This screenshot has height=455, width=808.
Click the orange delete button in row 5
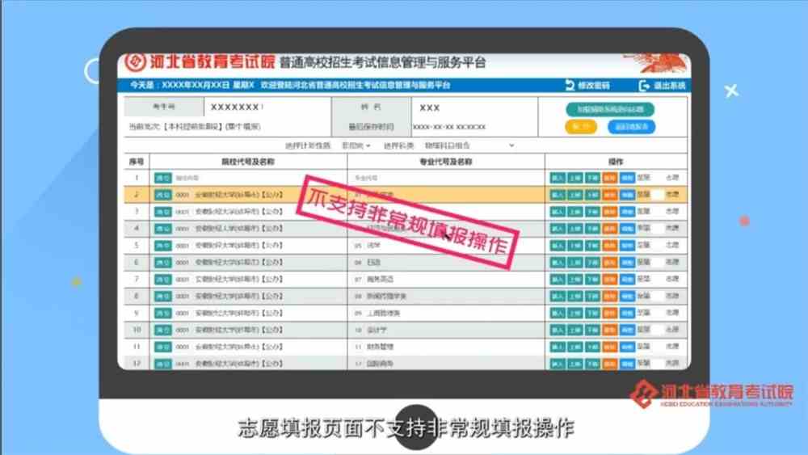pos(609,245)
